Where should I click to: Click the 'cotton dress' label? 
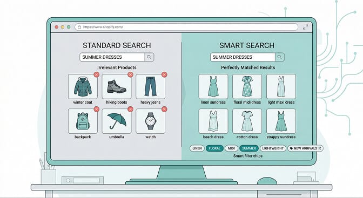click(247, 137)
